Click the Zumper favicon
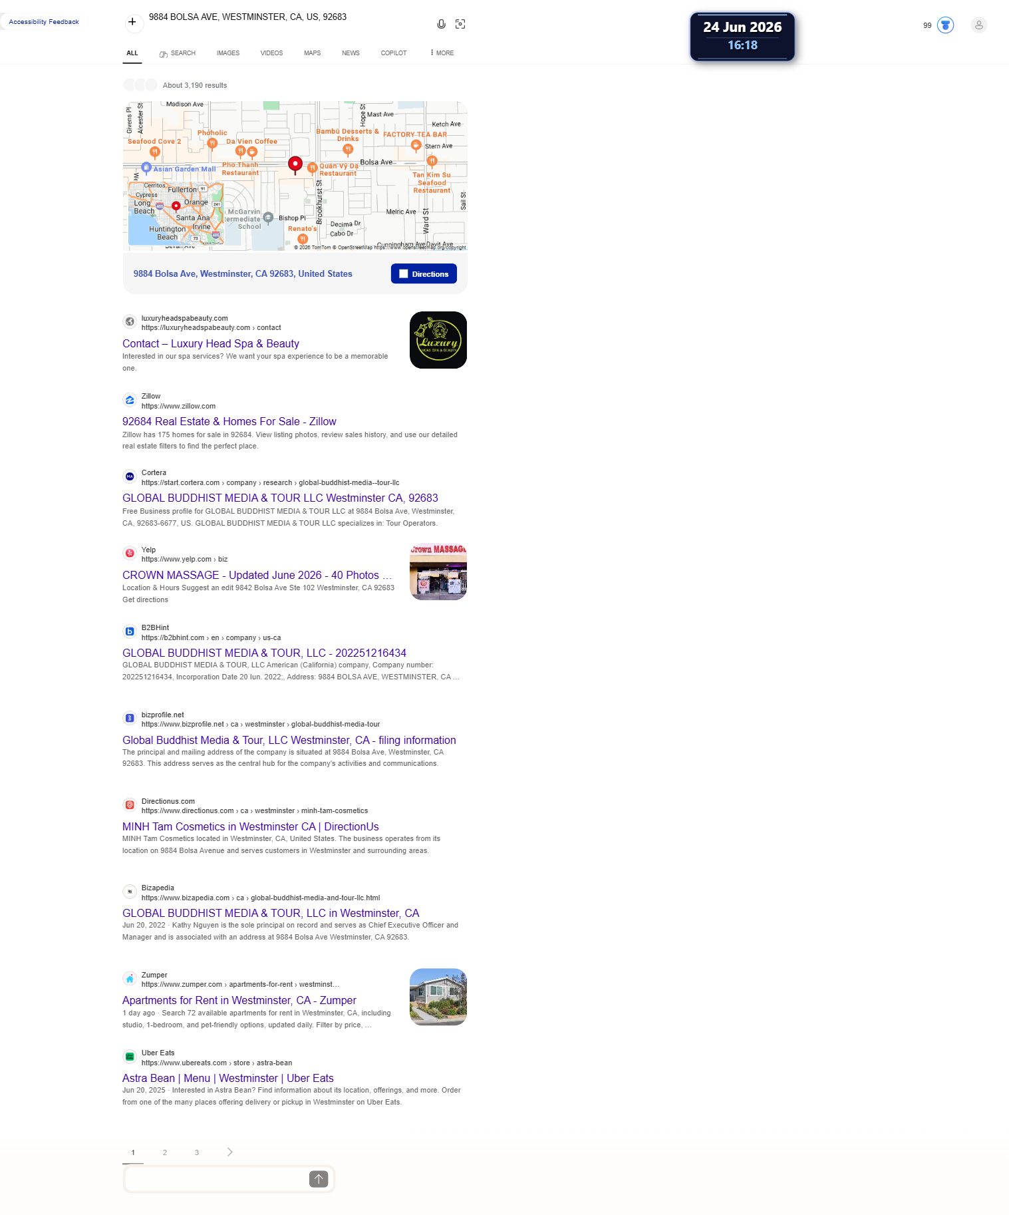 130,979
